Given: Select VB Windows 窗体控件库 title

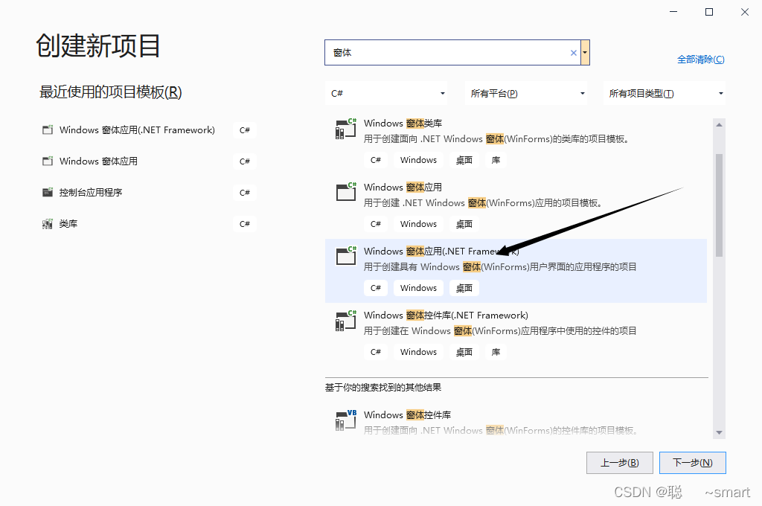Looking at the screenshot, I should point(407,415).
